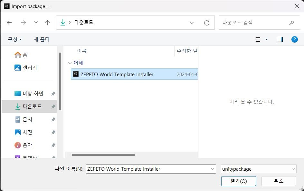304x191 pixels.
Task: Click the home icon beside 홈
Action: [18, 55]
